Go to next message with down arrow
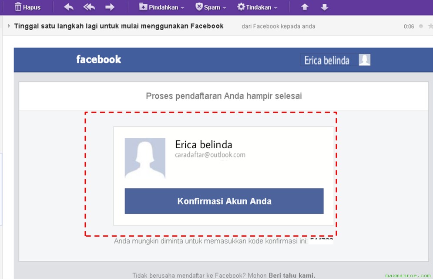 point(324,7)
